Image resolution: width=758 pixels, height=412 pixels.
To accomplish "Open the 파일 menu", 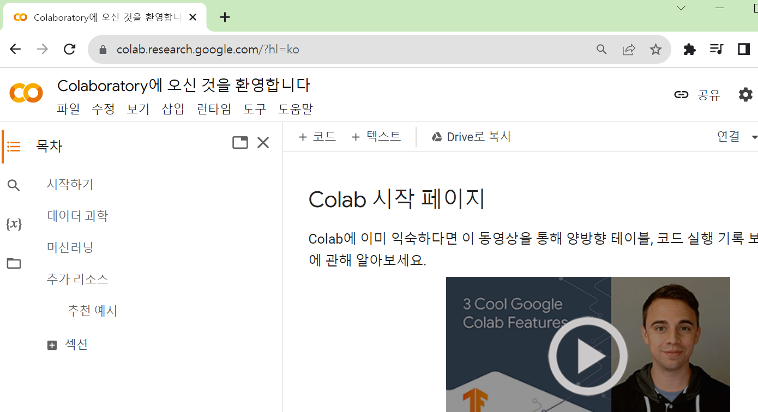I will (x=68, y=109).
